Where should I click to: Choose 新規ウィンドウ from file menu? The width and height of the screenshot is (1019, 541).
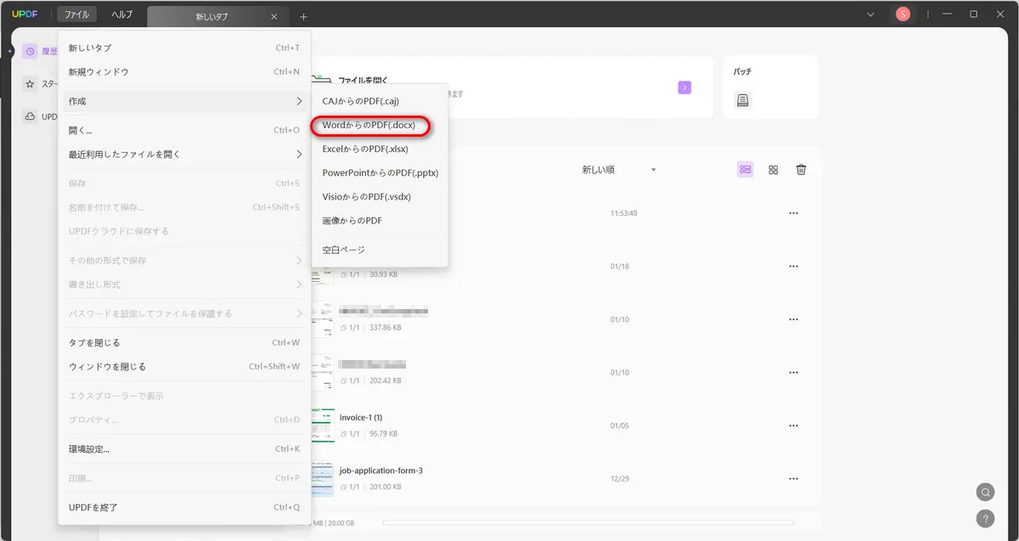[x=184, y=72]
